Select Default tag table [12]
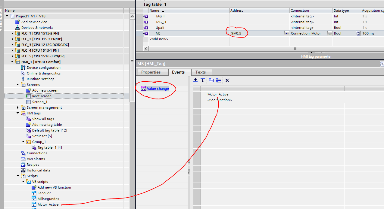Viewport: 384px width, 209px height. click(x=50, y=130)
